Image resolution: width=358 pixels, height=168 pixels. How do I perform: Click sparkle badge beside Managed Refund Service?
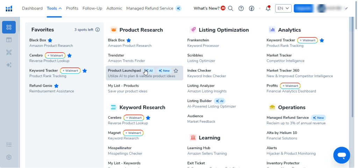pos(179,8)
